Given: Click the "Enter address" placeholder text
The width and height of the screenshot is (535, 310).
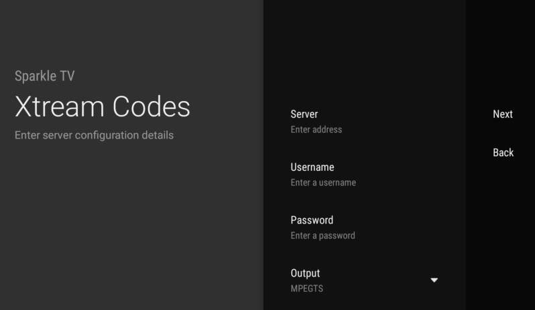Looking at the screenshot, I should pyautogui.click(x=316, y=130).
